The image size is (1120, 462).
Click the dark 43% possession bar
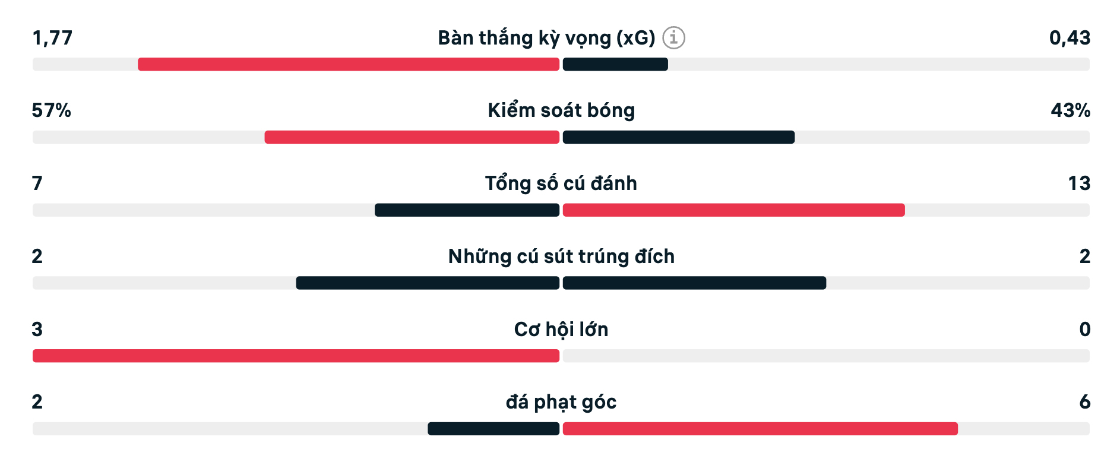tap(679, 137)
